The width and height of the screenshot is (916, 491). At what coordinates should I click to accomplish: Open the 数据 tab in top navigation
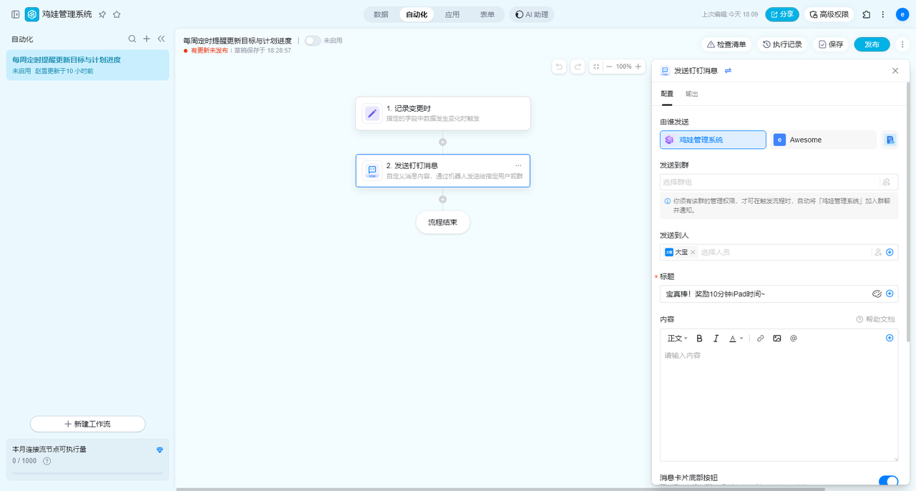tap(381, 14)
